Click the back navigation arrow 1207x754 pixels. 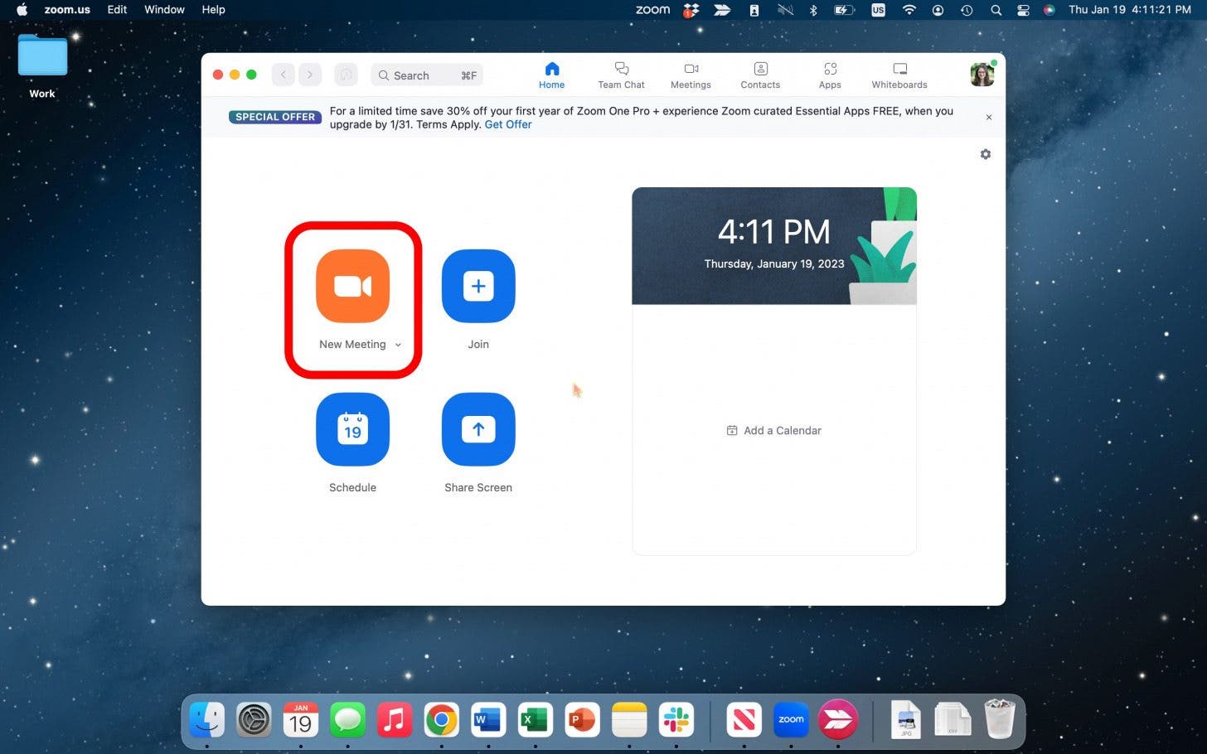(x=283, y=75)
